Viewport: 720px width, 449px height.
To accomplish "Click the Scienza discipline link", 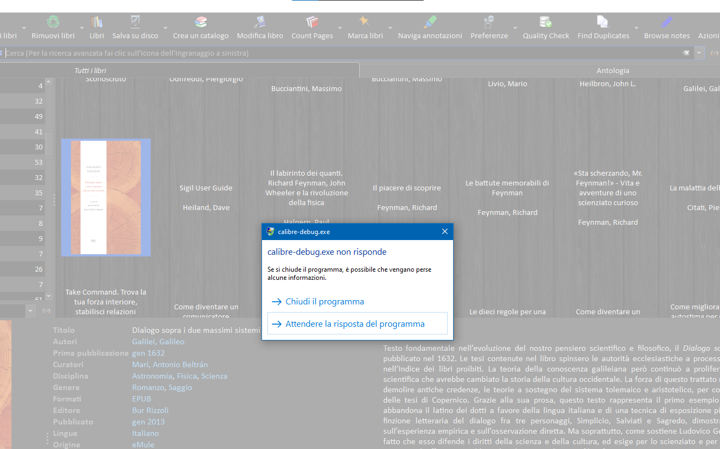I will 215,376.
